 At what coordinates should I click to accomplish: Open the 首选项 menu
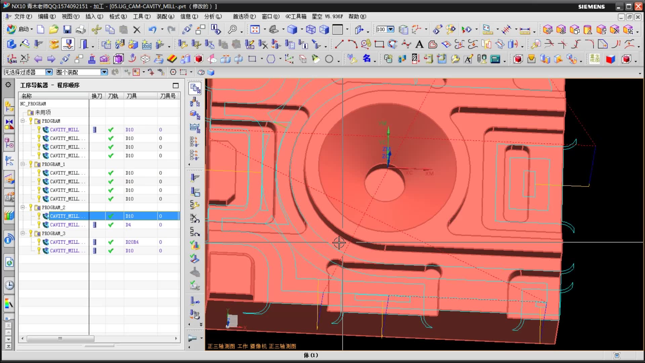pos(244,16)
